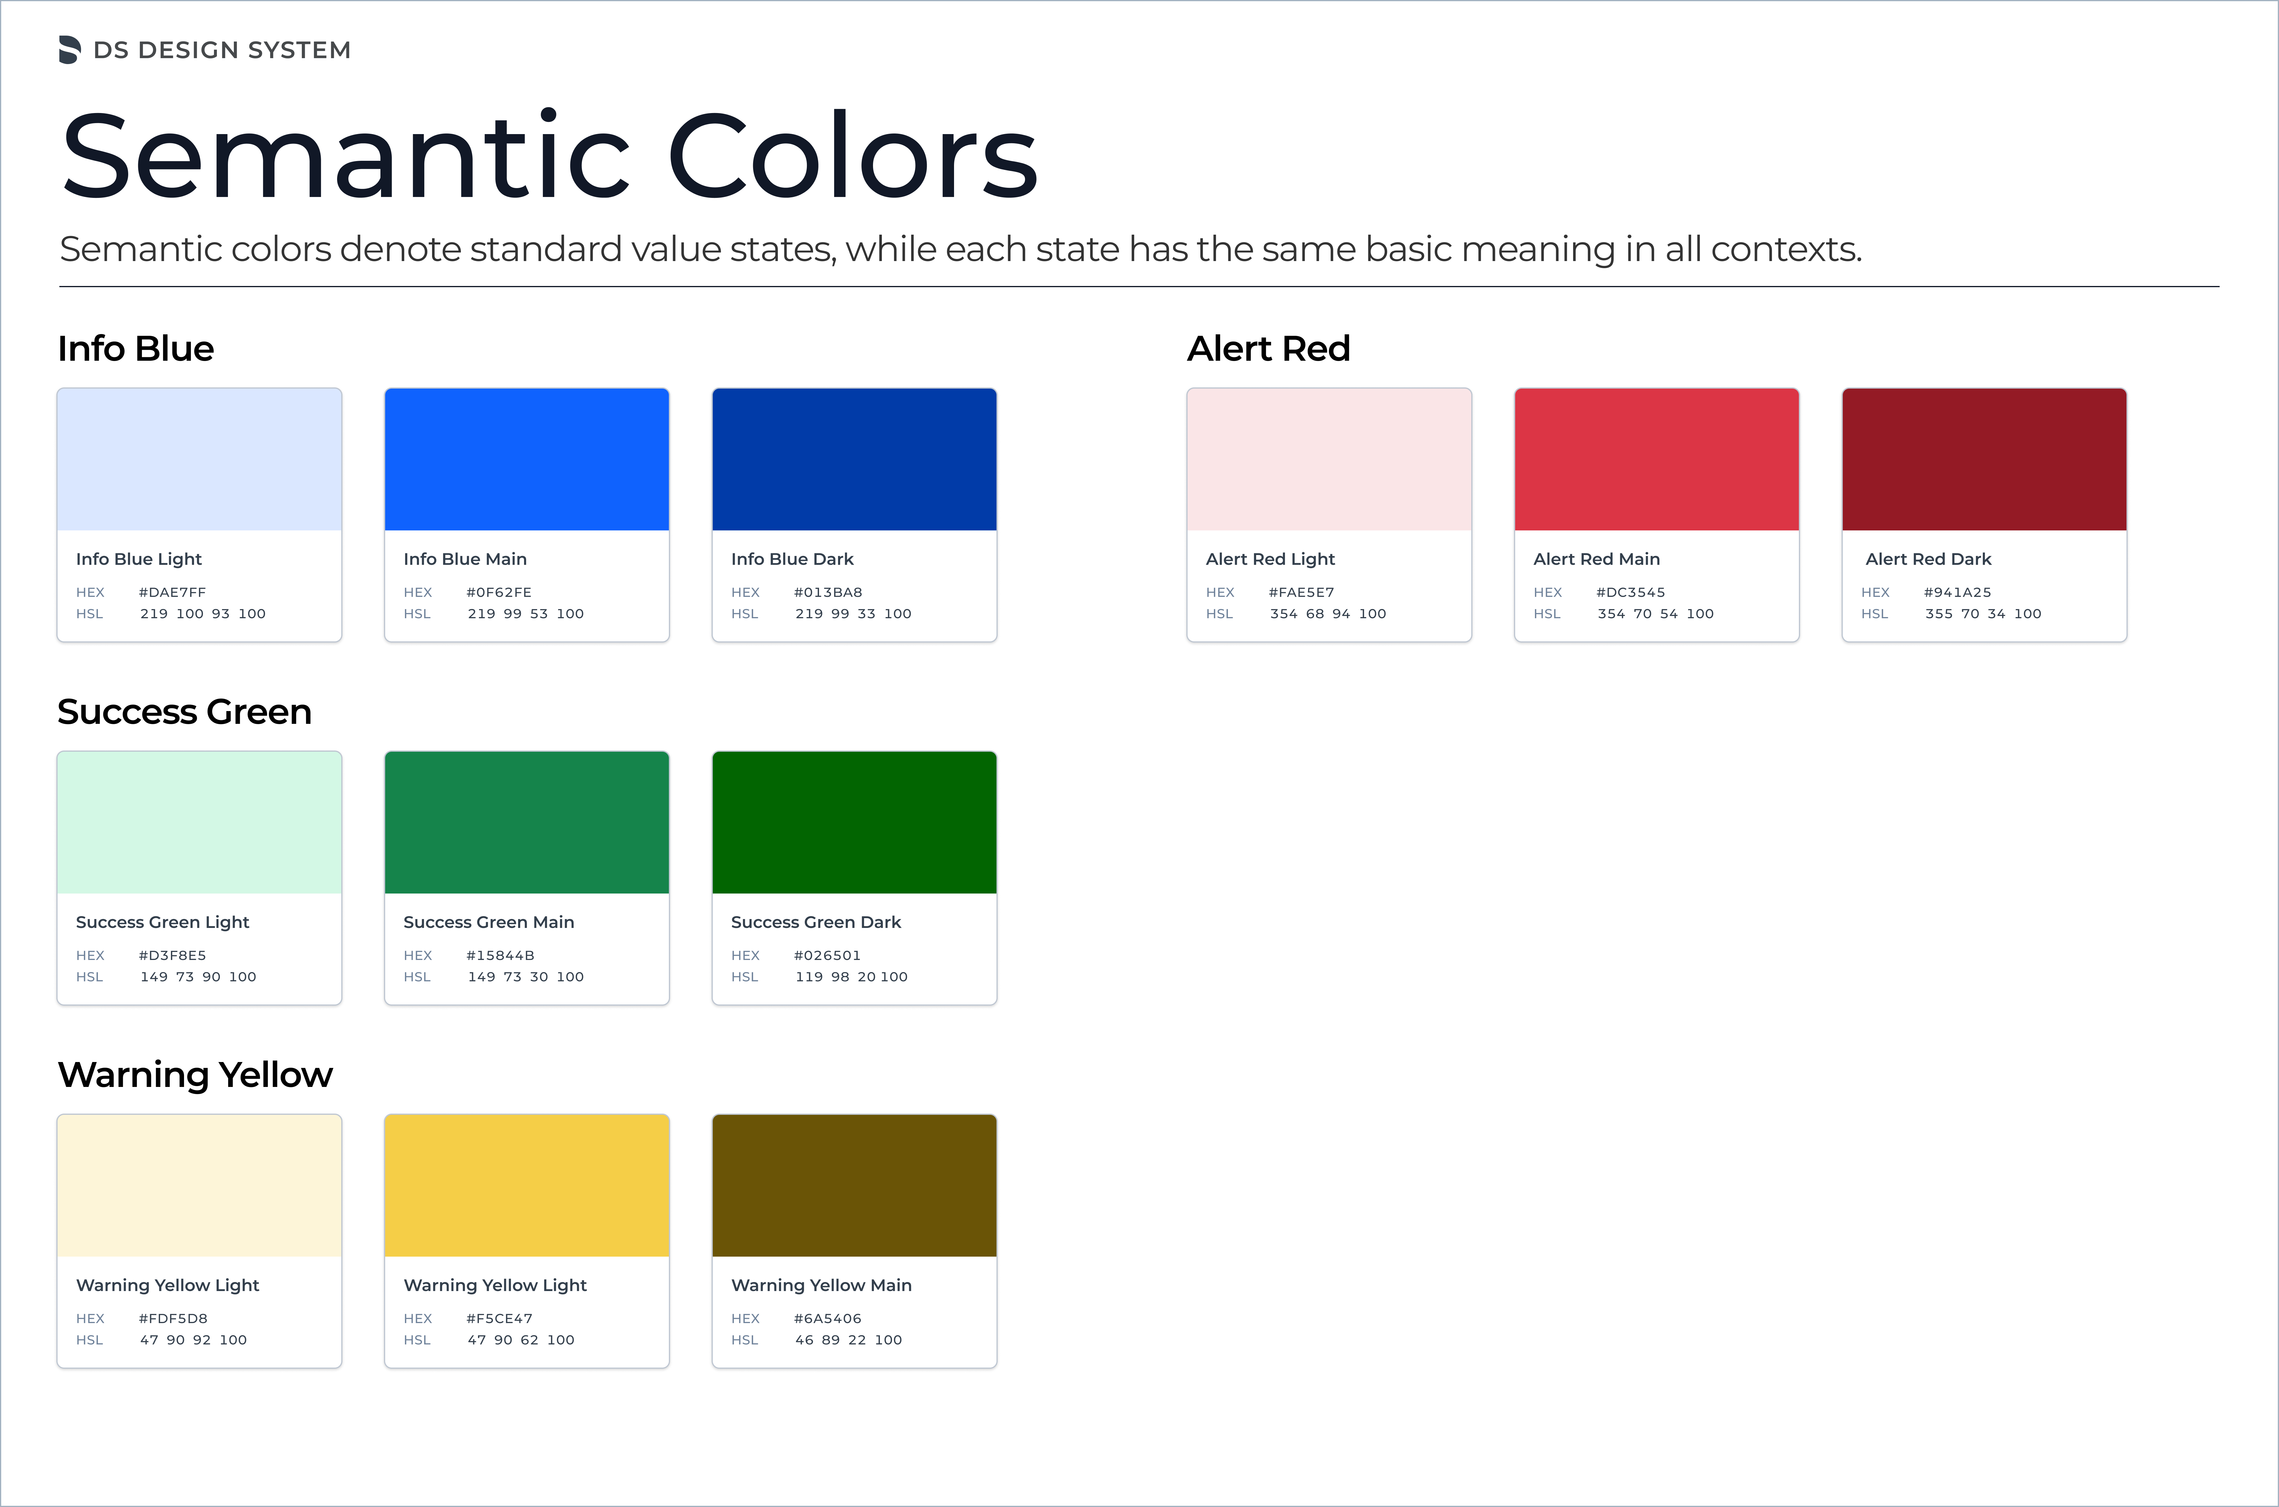This screenshot has width=2279, height=1507.
Task: Choose the Success Green Dark swatch
Action: (855, 823)
